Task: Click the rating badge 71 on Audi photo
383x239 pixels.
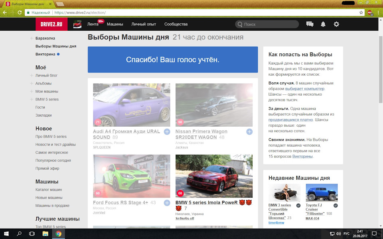Action: click(98, 122)
